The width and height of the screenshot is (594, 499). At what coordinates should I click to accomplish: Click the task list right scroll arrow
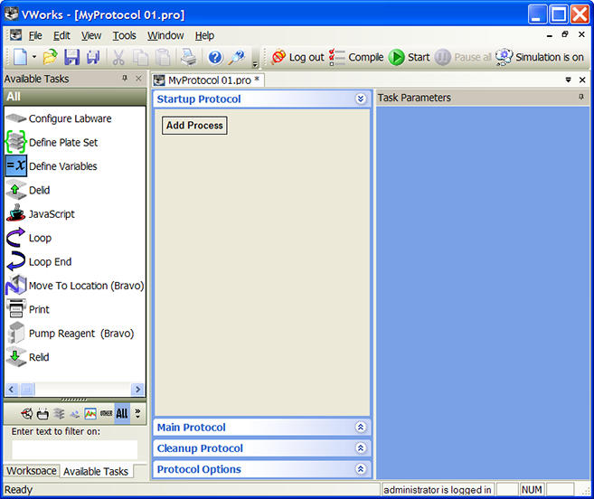(x=137, y=389)
